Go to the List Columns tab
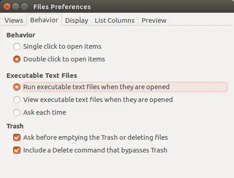 115,20
